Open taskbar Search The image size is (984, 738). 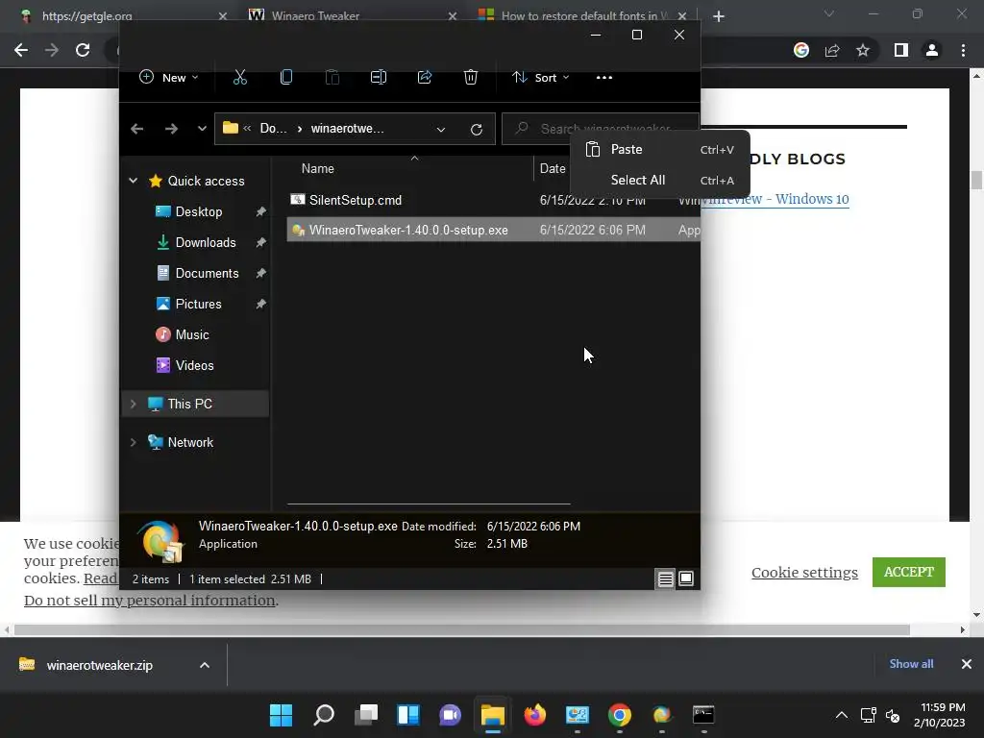click(324, 715)
